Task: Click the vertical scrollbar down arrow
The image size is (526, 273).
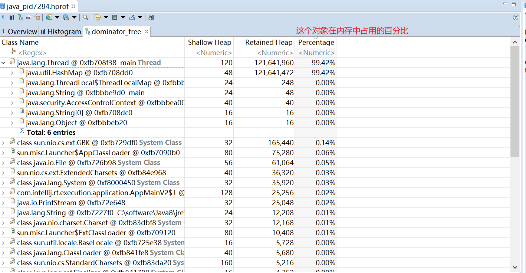Action: coord(515,267)
